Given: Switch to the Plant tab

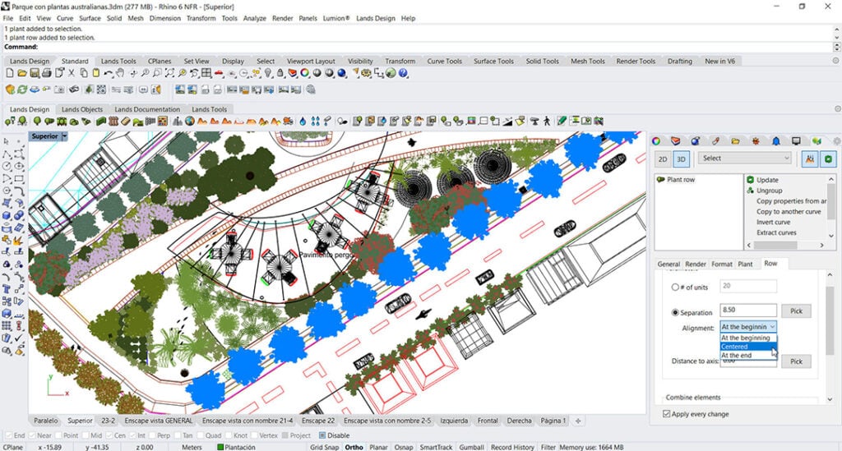Looking at the screenshot, I should coord(745,264).
